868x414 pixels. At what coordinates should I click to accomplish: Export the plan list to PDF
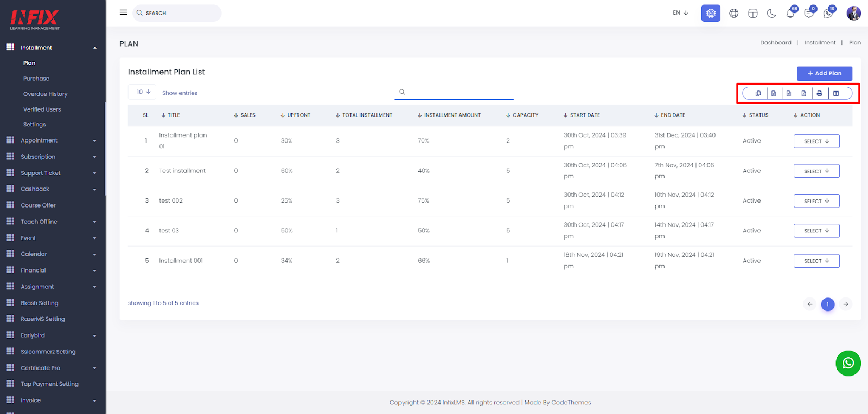(804, 93)
